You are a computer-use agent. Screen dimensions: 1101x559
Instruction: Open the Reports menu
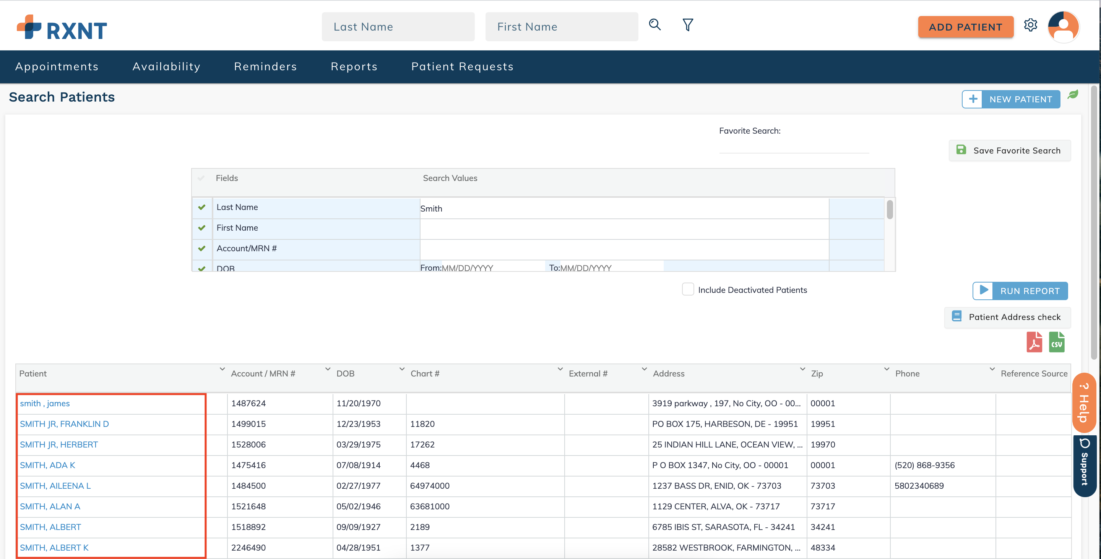(x=354, y=66)
